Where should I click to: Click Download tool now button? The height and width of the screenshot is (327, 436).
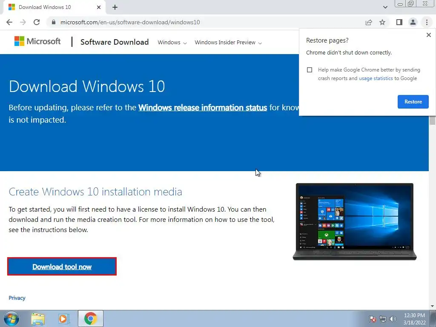point(62,267)
